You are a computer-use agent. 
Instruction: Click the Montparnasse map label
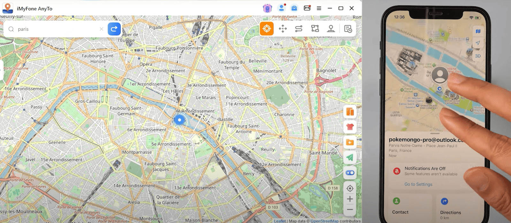(x=137, y=152)
